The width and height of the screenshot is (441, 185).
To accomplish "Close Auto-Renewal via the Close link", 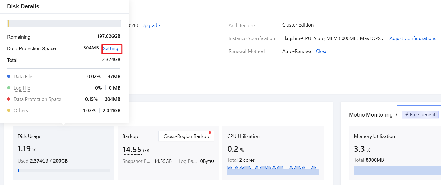I will [x=321, y=51].
